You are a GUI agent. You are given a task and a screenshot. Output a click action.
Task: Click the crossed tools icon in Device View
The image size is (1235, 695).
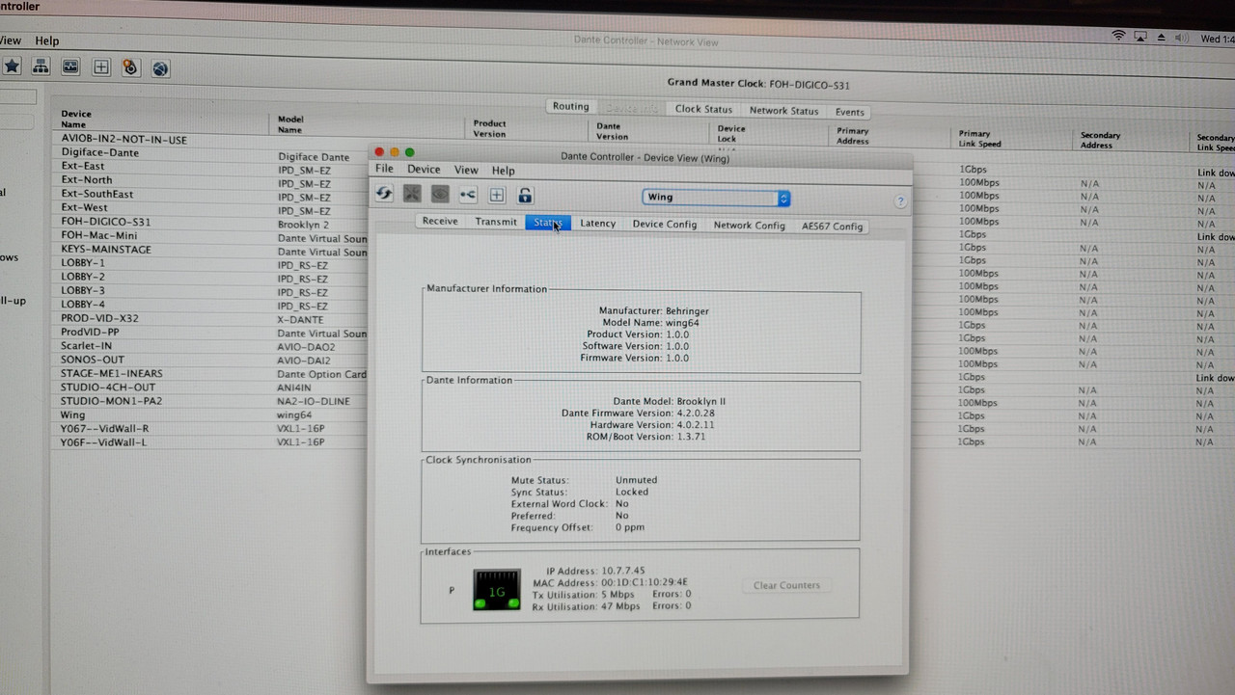(x=412, y=194)
